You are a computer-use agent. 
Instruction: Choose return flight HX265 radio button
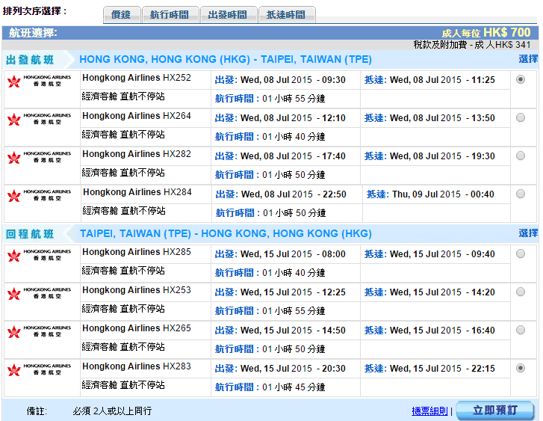tap(521, 330)
